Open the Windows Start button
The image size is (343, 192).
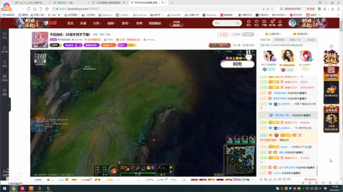coord(4,189)
